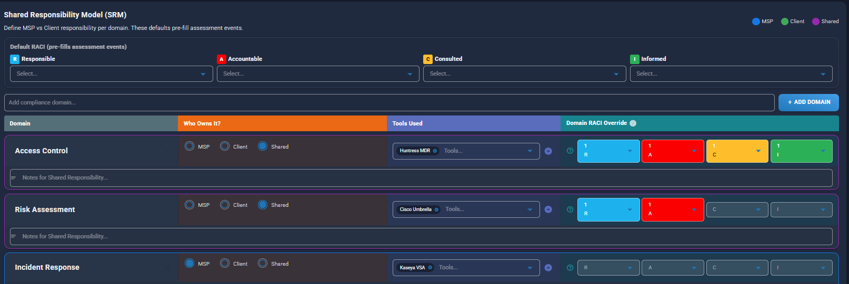Remove the Kaseya VSA tool chip

[x=430, y=268]
